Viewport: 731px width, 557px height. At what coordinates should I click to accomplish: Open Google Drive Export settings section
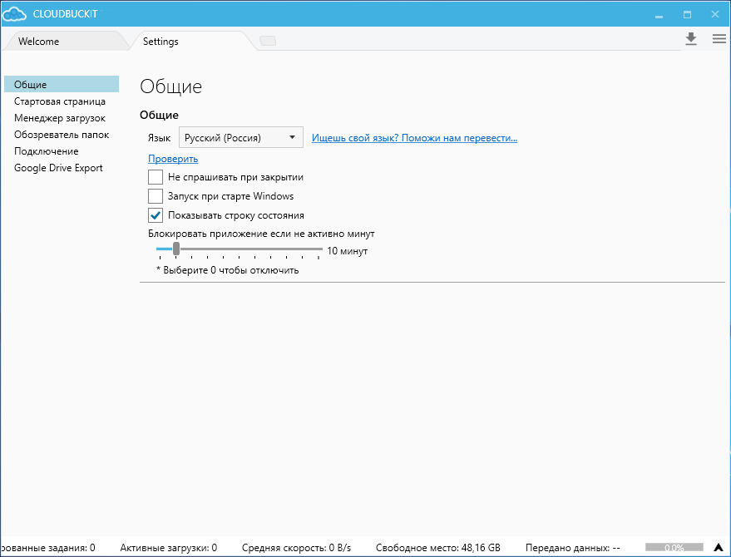58,168
